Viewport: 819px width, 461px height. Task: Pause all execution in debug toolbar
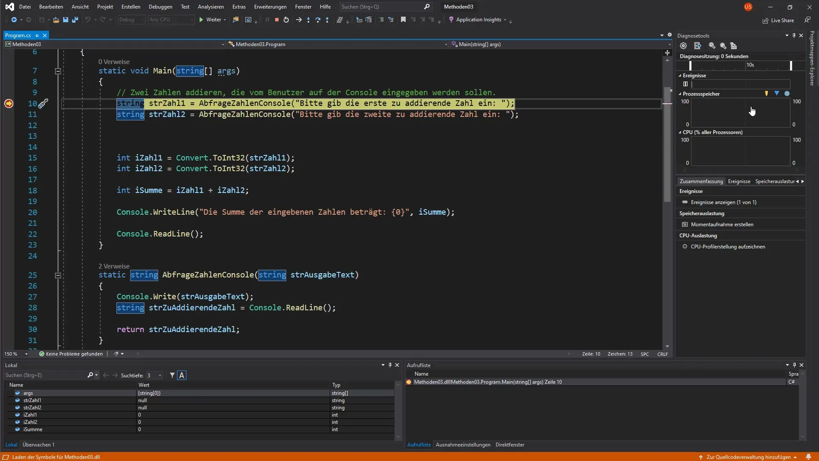click(267, 20)
